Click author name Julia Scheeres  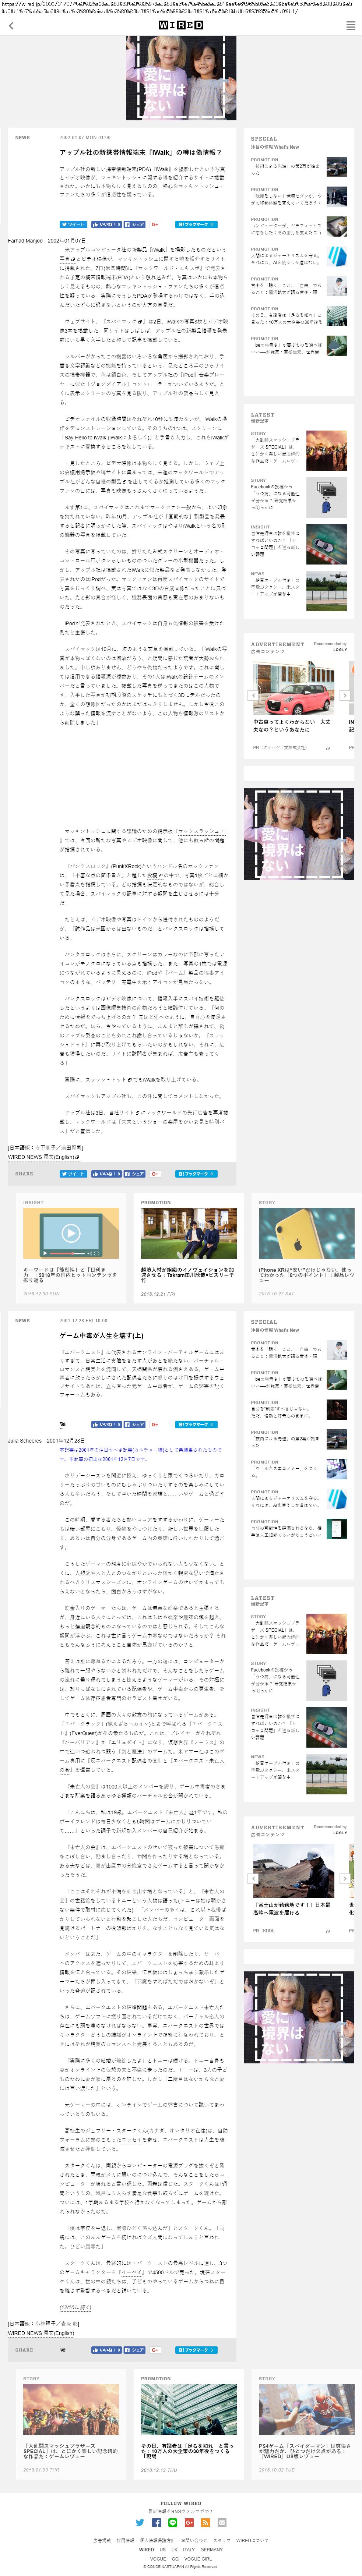[25, 1441]
